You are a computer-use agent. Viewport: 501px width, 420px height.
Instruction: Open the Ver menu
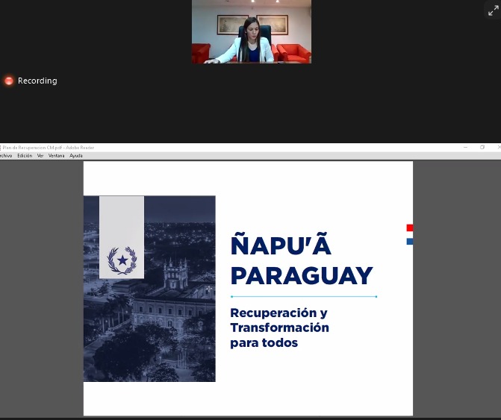click(40, 156)
